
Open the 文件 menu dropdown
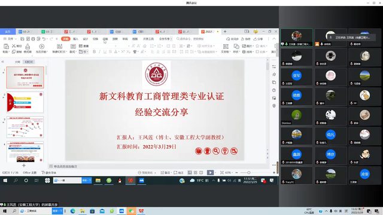tap(10, 39)
